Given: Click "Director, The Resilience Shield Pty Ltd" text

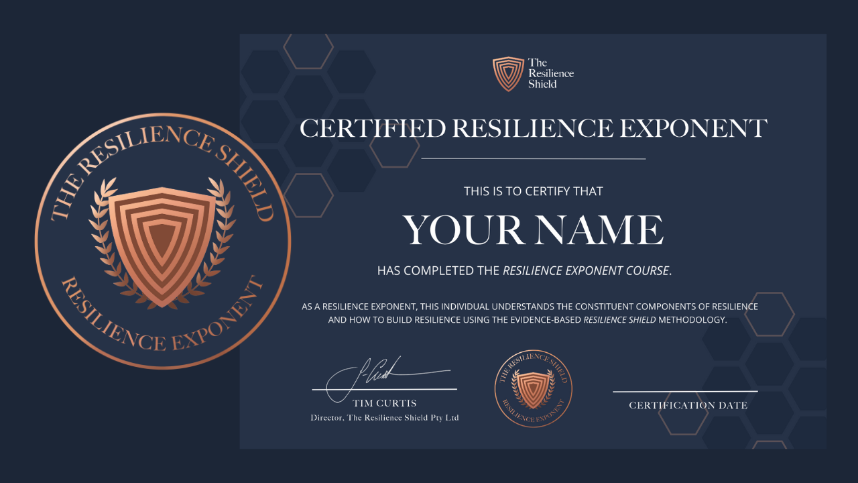Looking at the screenshot, I should click(x=385, y=418).
